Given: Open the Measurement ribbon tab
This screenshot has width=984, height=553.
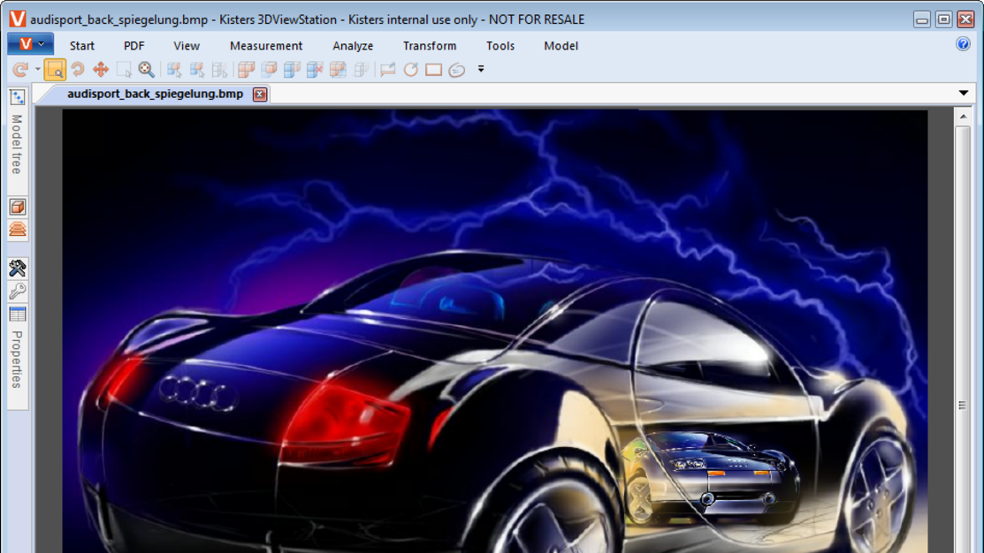Looking at the screenshot, I should pyautogui.click(x=266, y=46).
